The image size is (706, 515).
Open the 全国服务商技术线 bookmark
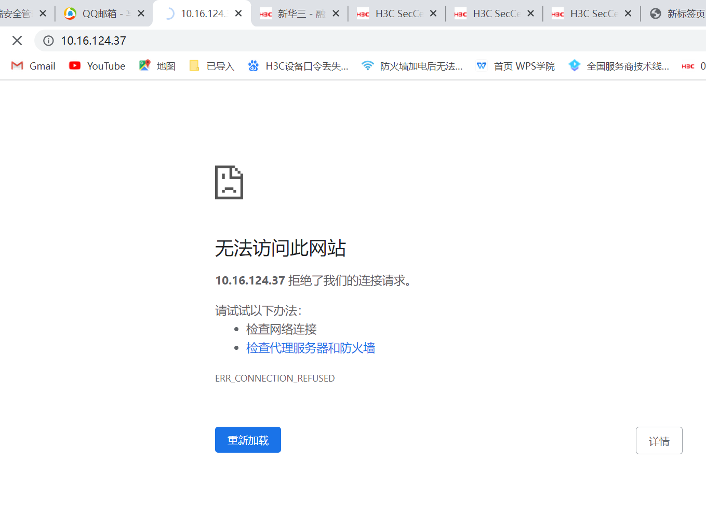point(619,66)
